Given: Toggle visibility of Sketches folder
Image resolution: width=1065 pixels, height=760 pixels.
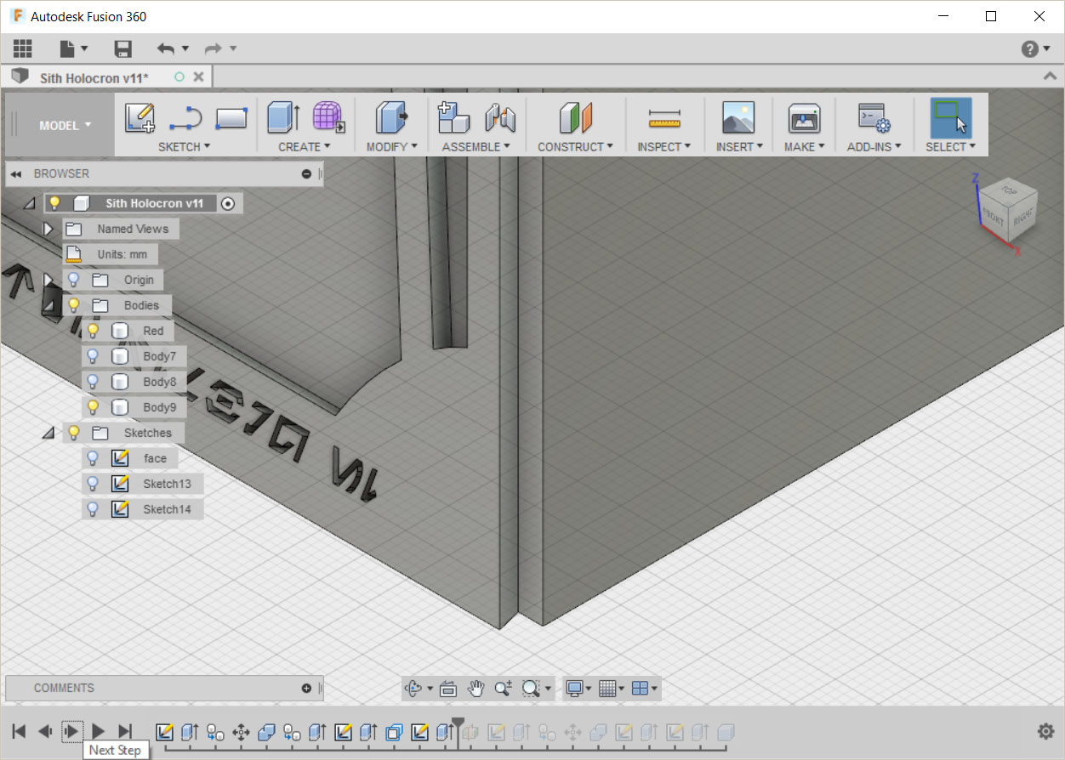Looking at the screenshot, I should [74, 433].
